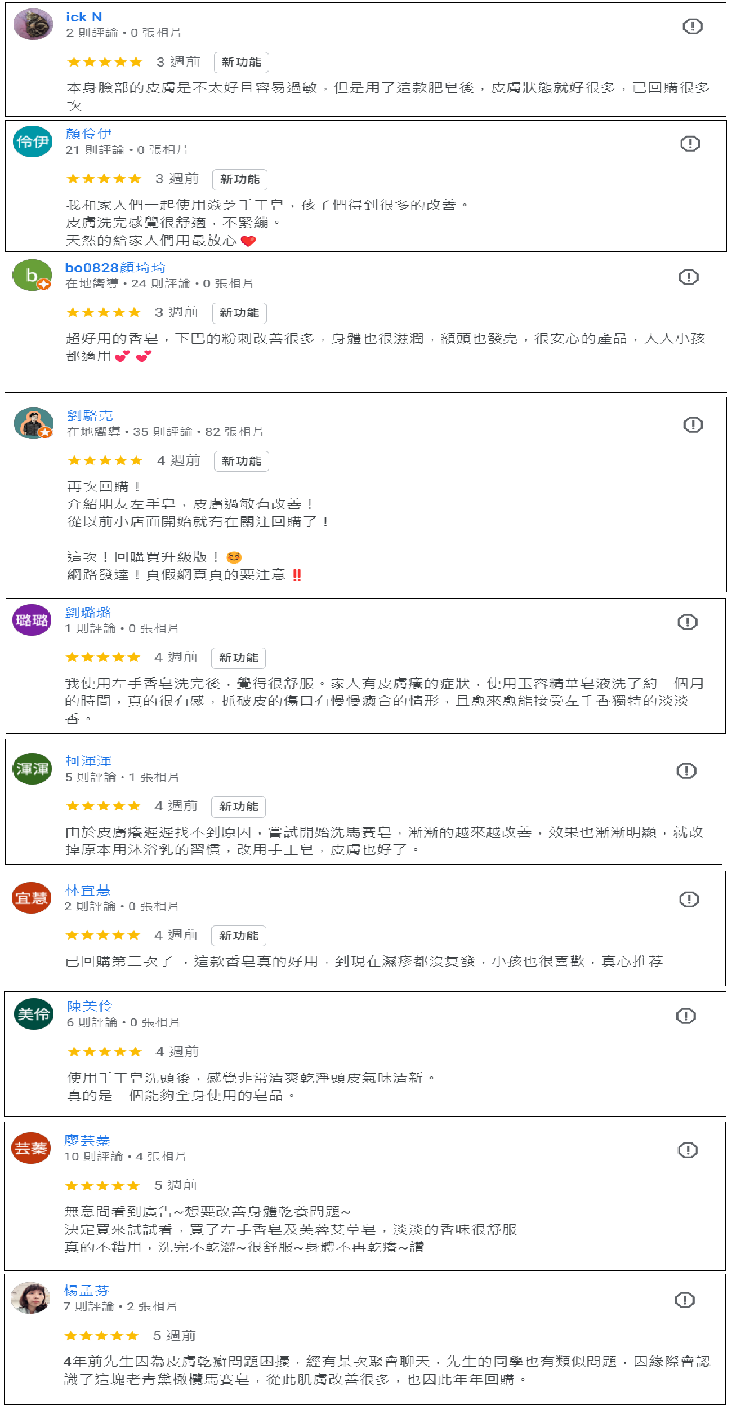This screenshot has height=1409, width=732.
Task: Report 楊孟芬's review with flag icon
Action: coord(685,1300)
